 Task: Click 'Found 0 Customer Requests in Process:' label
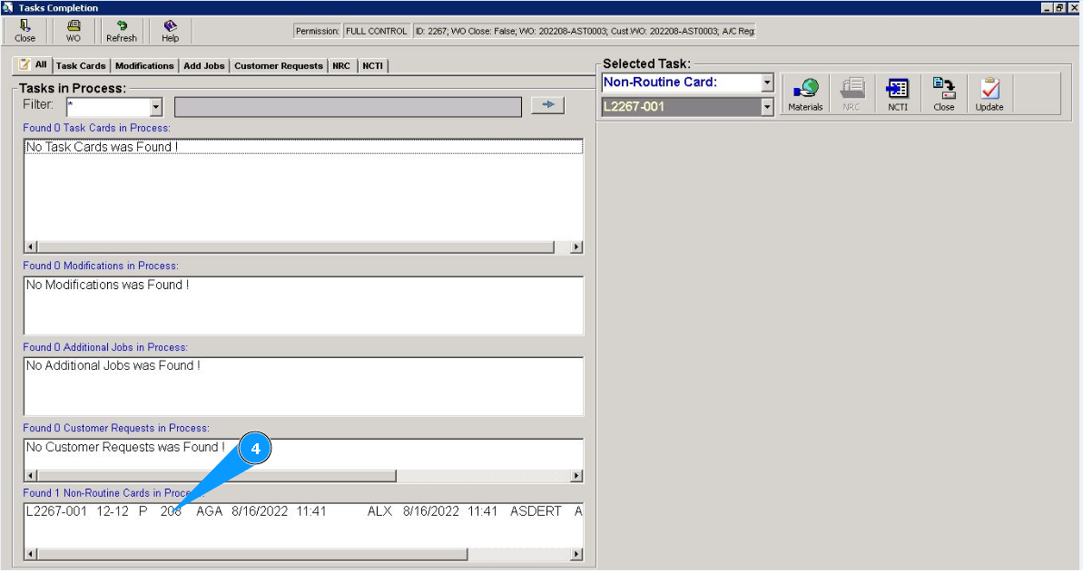[x=116, y=428]
